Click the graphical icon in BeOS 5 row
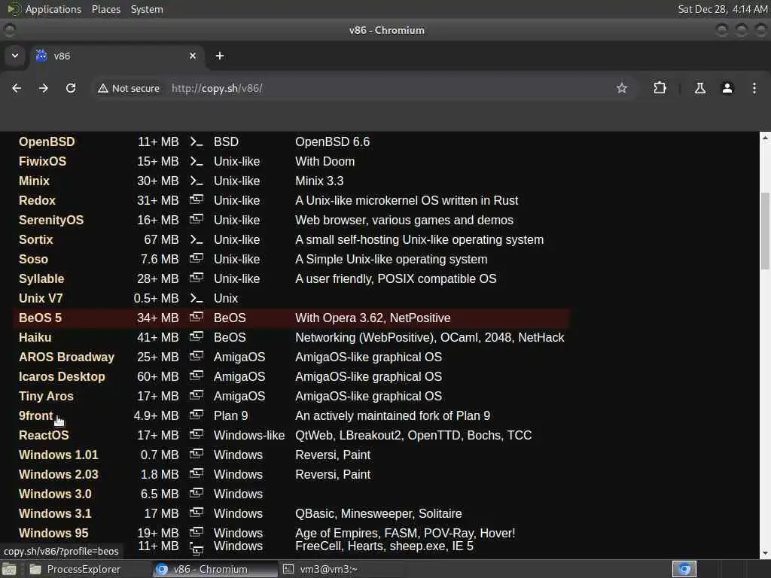771x578 pixels. pyautogui.click(x=197, y=318)
